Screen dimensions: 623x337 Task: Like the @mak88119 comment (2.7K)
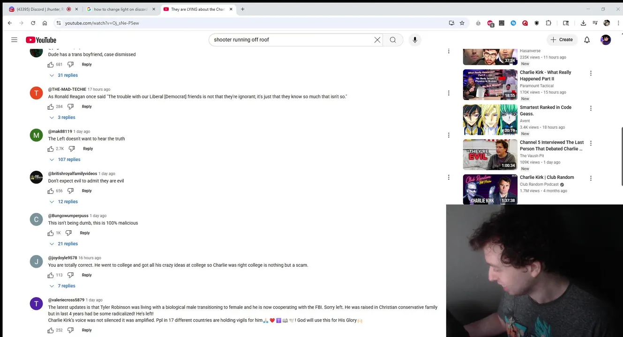pyautogui.click(x=51, y=149)
